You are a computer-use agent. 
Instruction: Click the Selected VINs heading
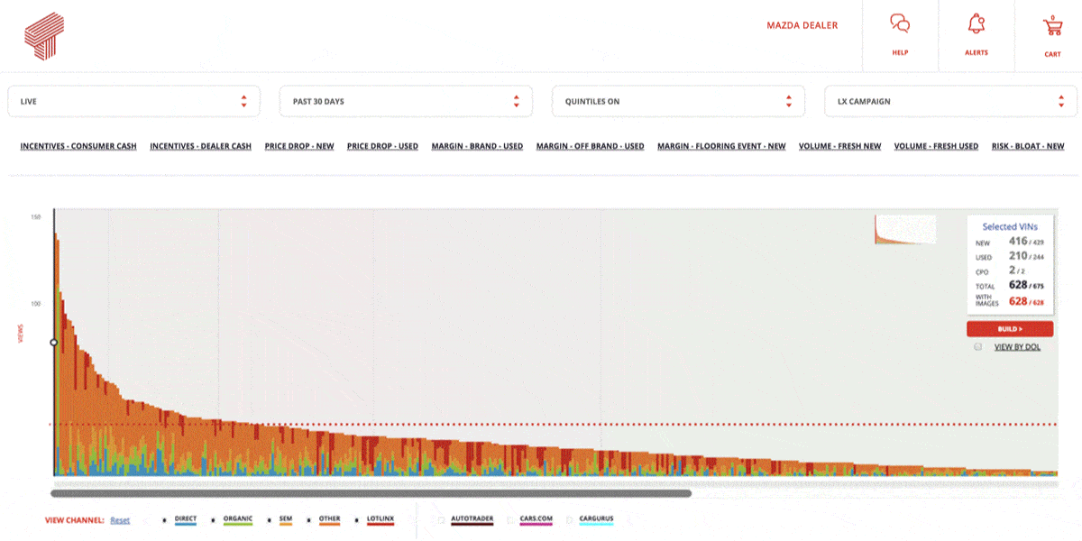click(1011, 226)
